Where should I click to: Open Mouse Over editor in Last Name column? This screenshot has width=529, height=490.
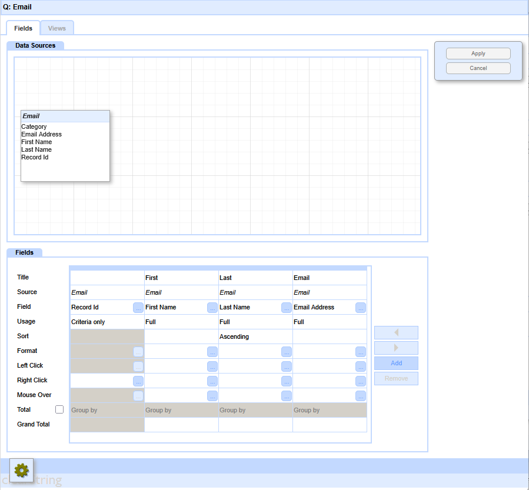point(287,396)
